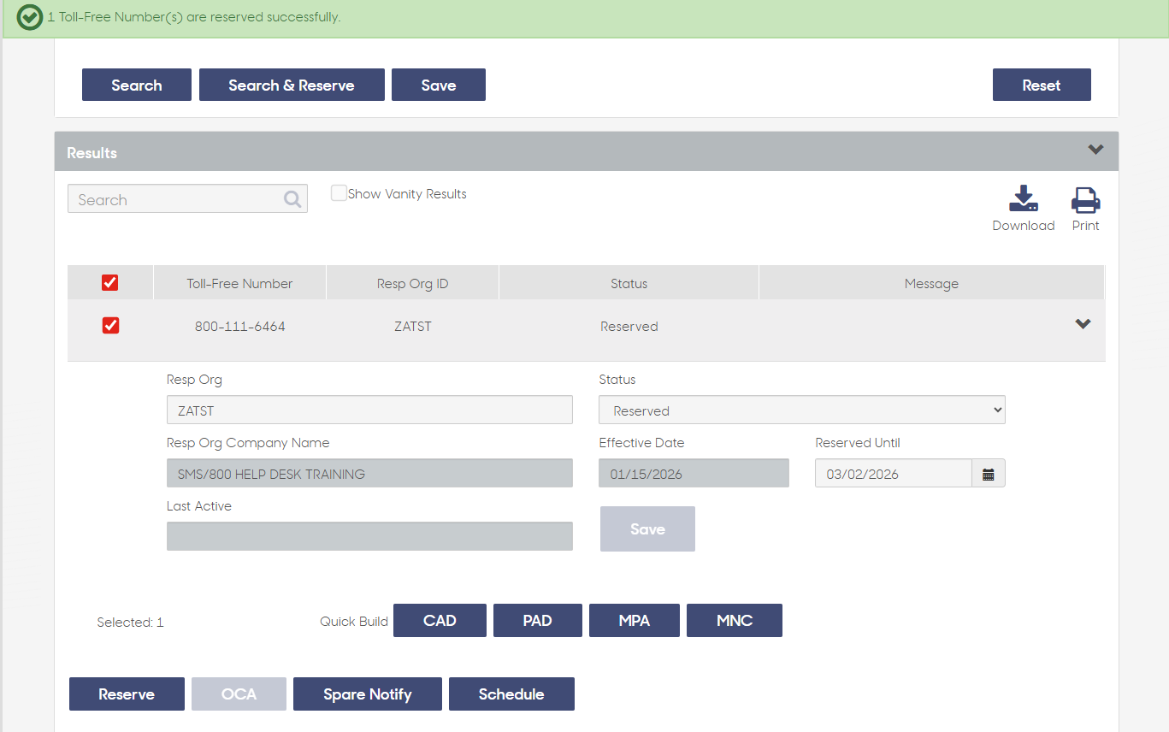The height and width of the screenshot is (732, 1169).
Task: Click the Status column header
Action: tap(629, 283)
